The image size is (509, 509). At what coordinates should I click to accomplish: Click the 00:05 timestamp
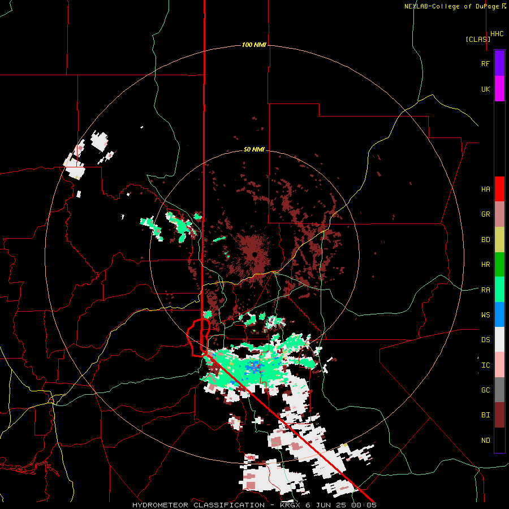tap(364, 505)
